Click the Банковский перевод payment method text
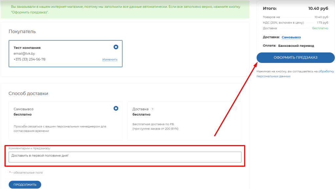 (x=296, y=46)
